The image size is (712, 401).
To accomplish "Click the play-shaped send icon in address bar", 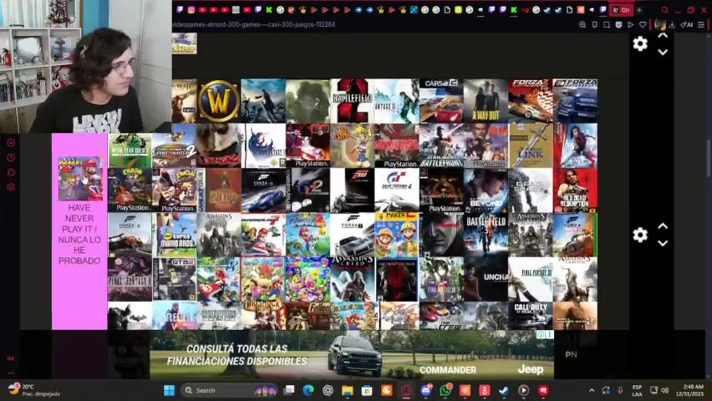I will point(631,25).
